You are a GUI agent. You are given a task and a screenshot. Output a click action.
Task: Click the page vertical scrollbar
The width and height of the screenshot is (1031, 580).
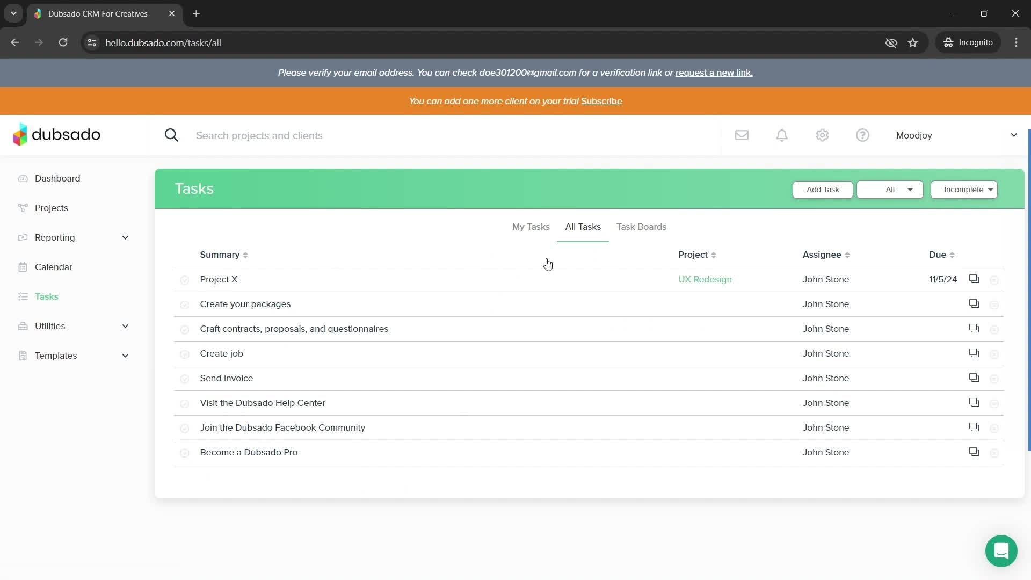(x=1029, y=290)
